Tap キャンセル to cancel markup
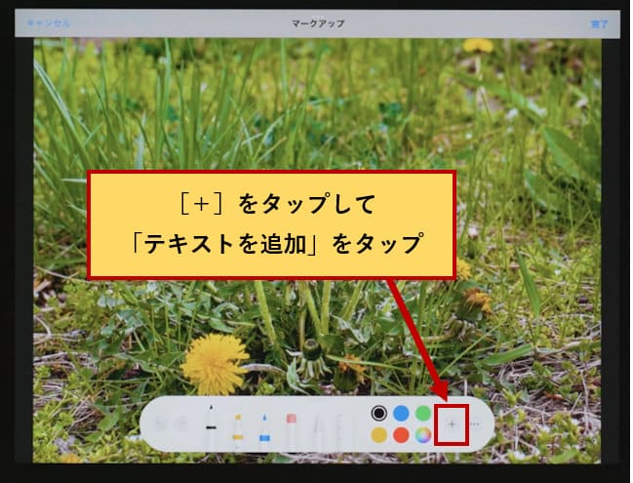633x483 pixels. pyautogui.click(x=49, y=23)
